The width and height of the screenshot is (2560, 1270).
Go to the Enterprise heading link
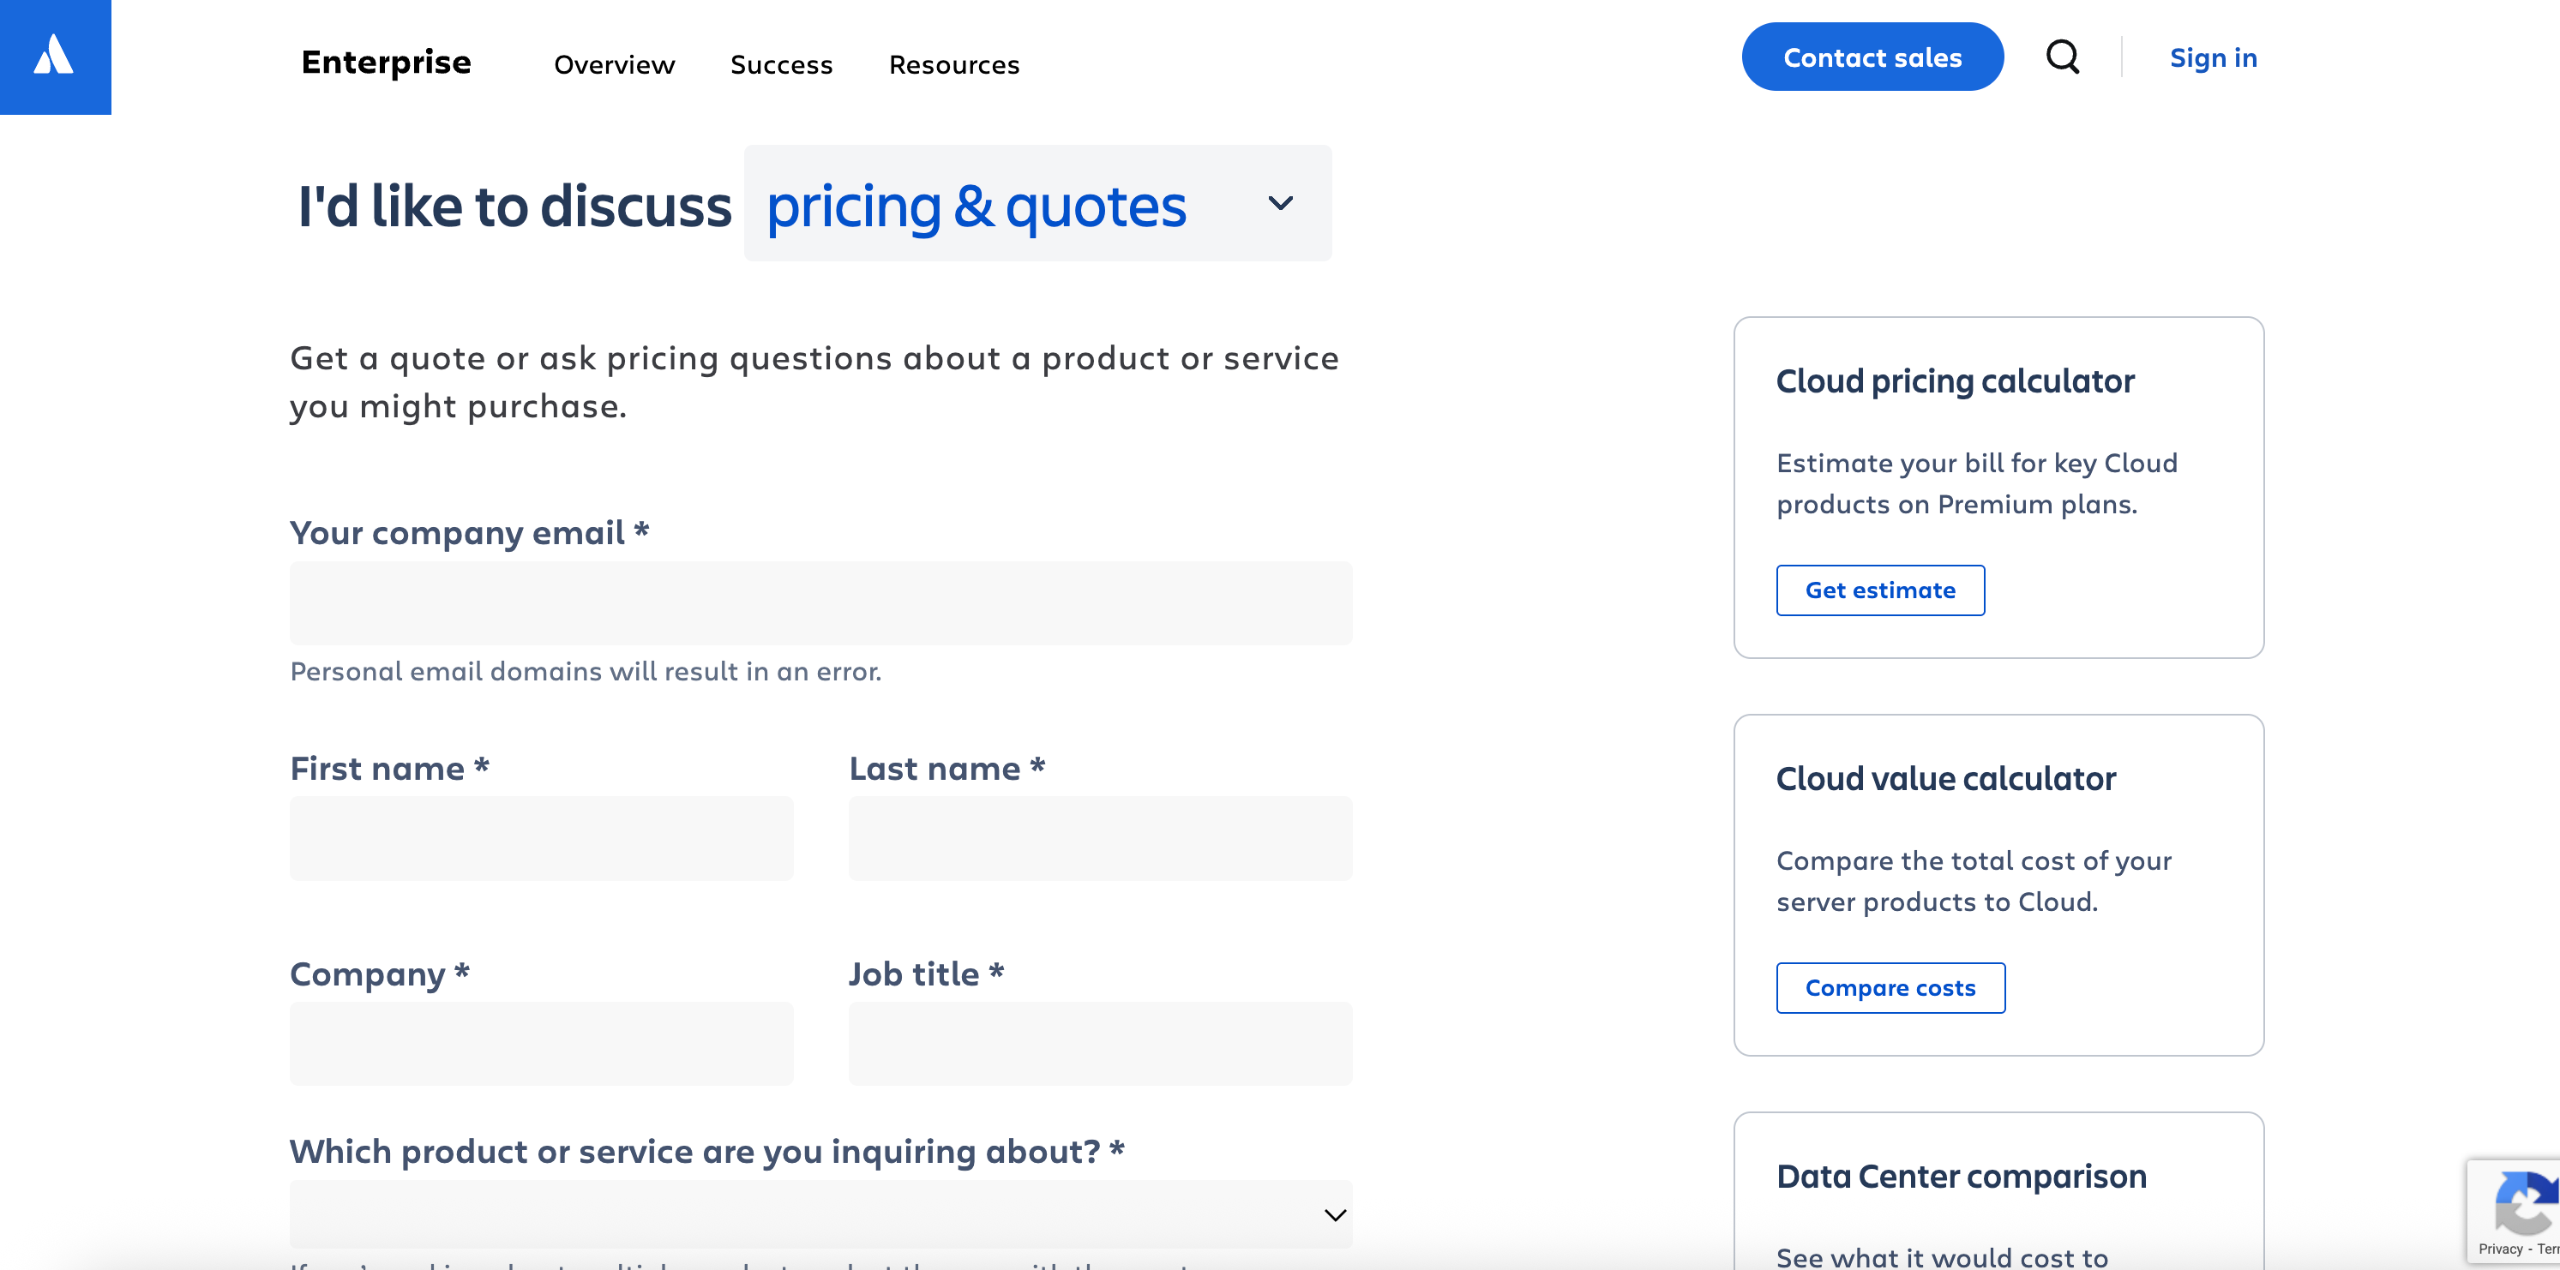click(x=386, y=62)
